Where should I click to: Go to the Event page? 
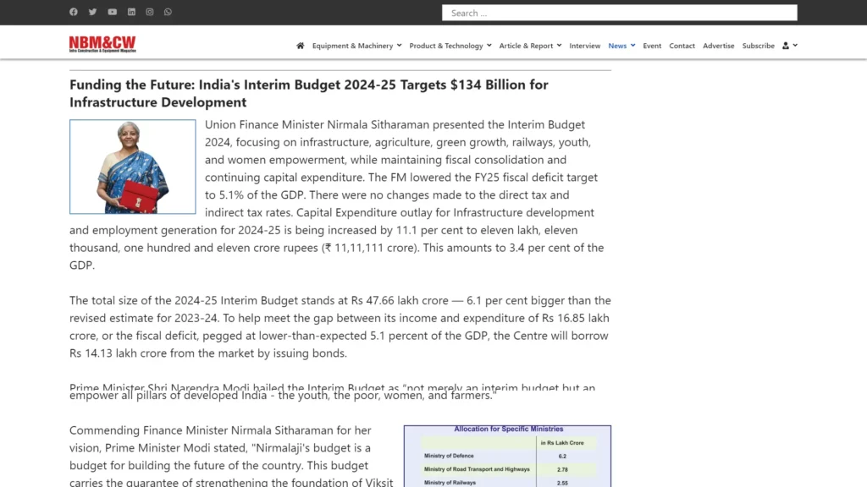(x=652, y=46)
